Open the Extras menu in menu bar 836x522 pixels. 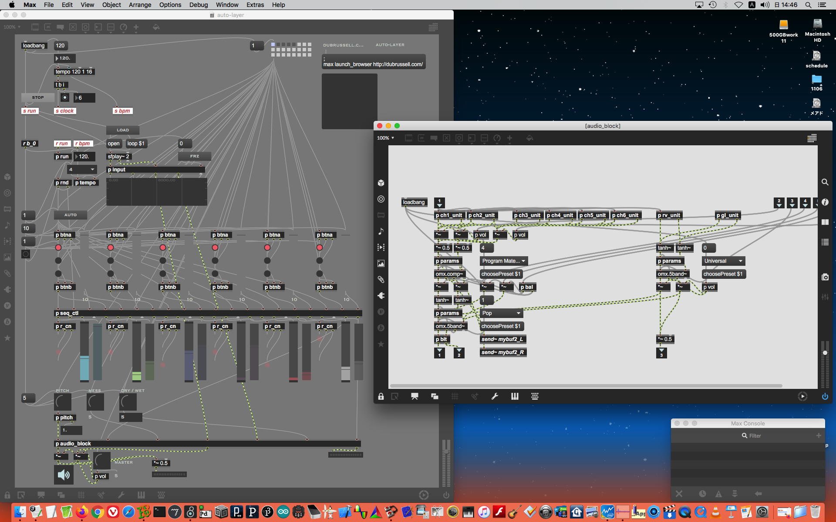pyautogui.click(x=255, y=5)
